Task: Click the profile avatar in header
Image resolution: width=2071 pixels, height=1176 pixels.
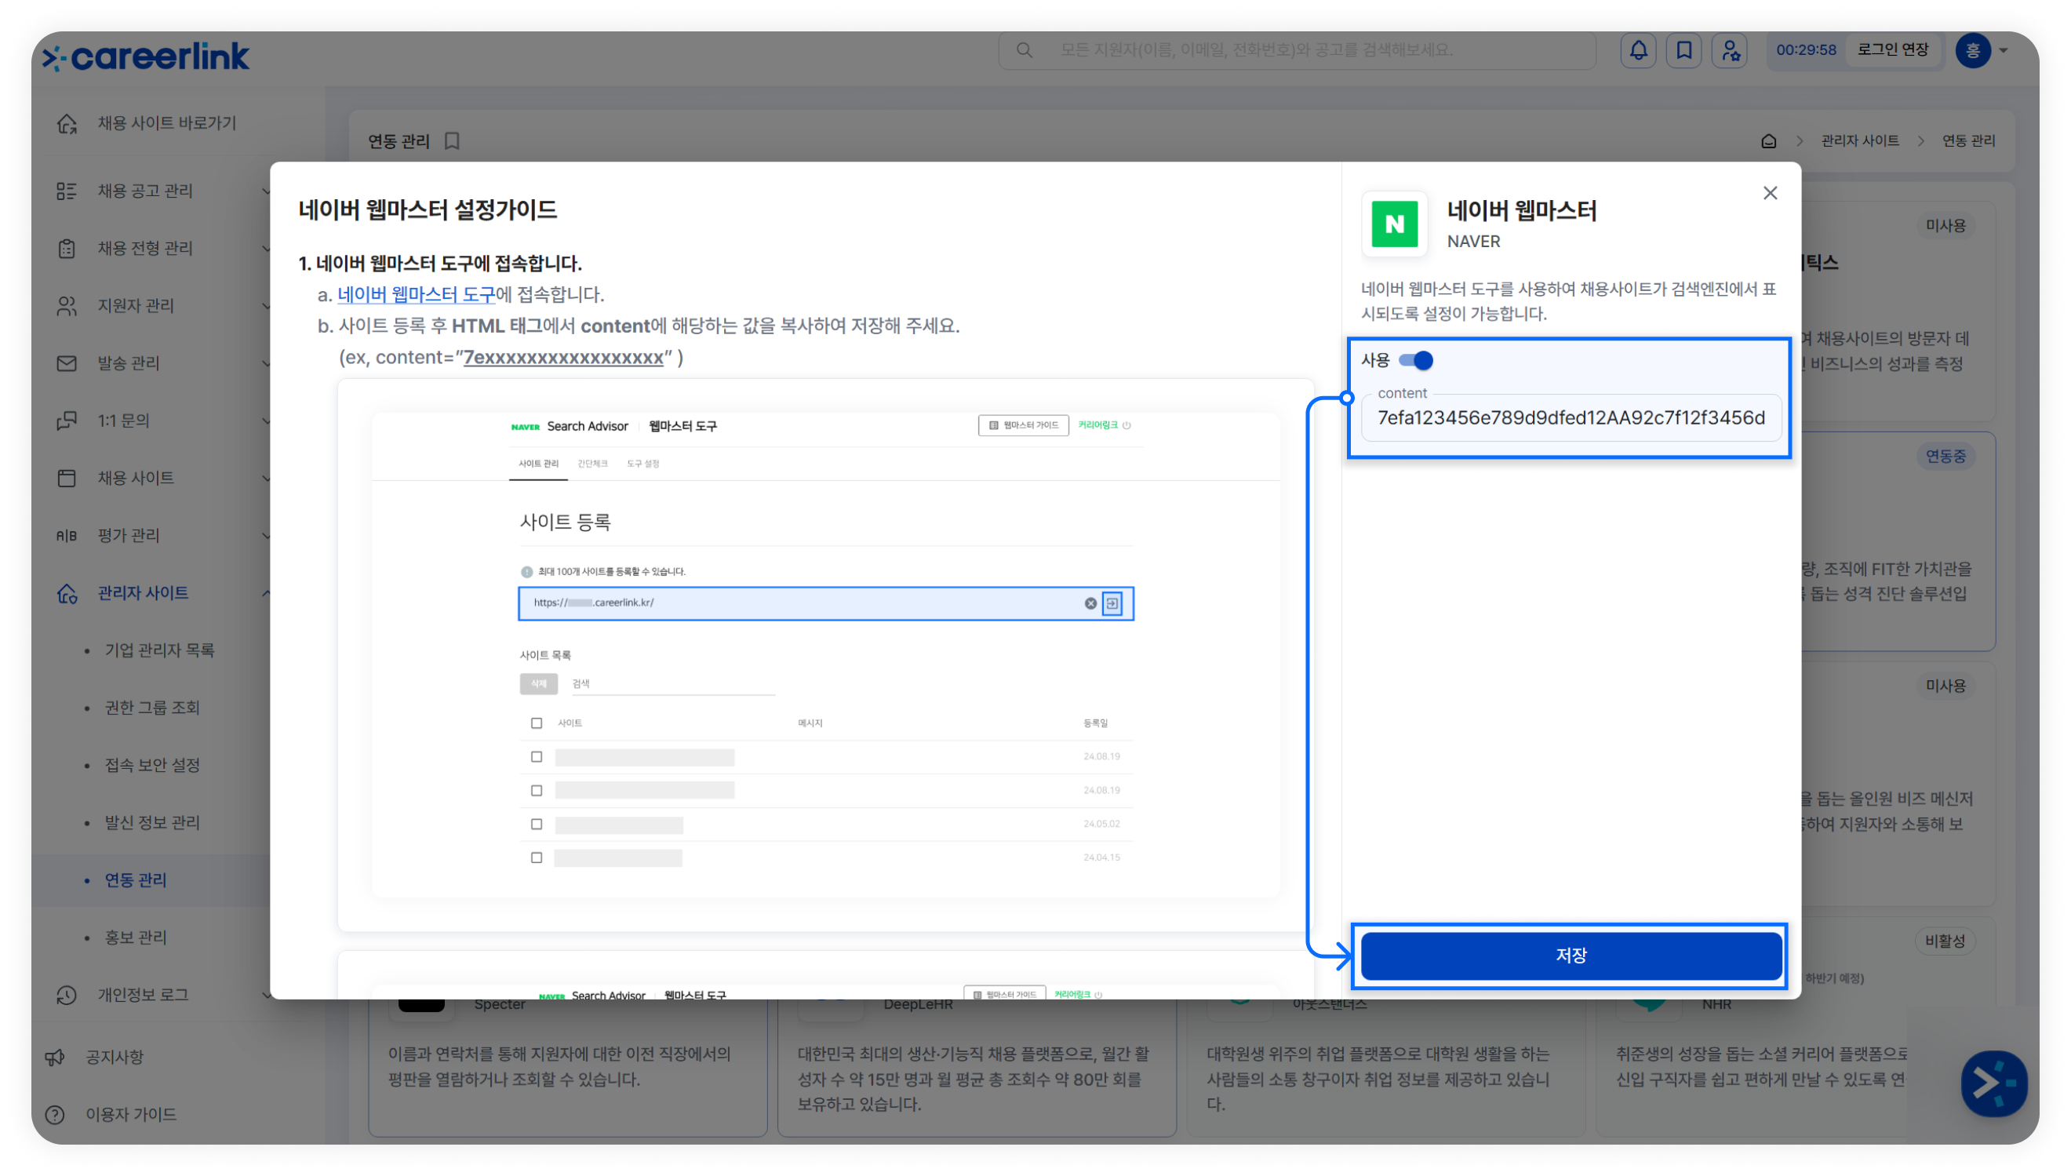Action: pyautogui.click(x=1971, y=50)
